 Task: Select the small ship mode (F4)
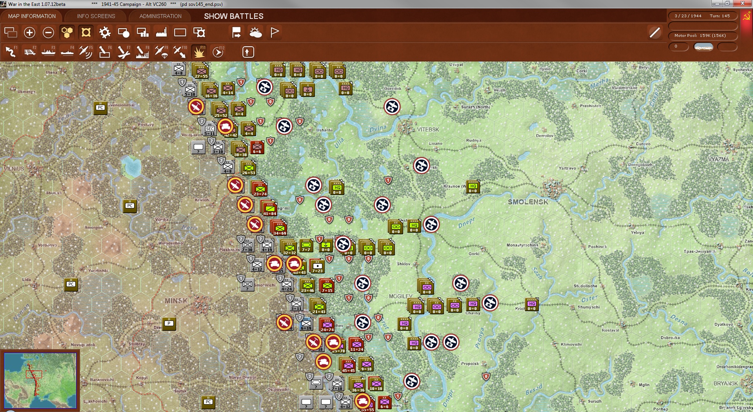click(x=67, y=52)
